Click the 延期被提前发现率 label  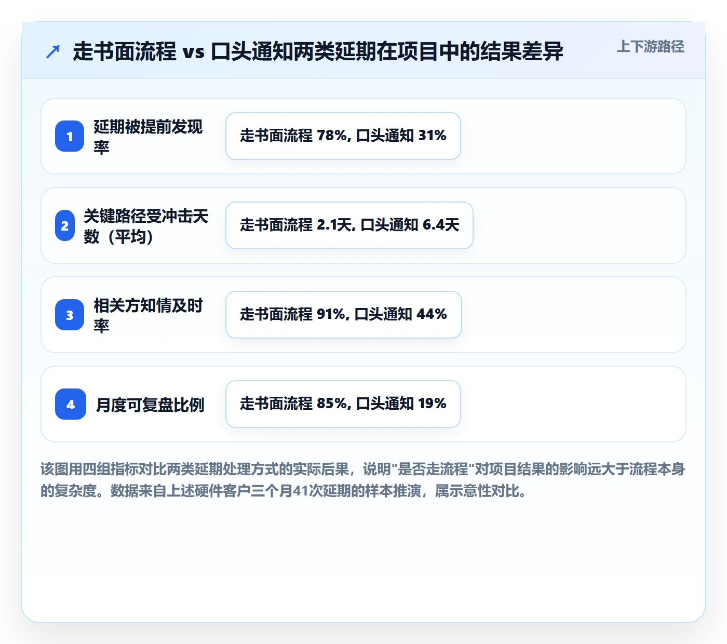[x=148, y=137]
